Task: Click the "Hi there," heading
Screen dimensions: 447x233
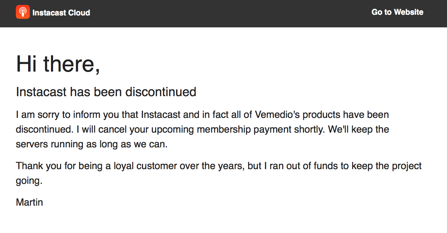Action: click(58, 64)
